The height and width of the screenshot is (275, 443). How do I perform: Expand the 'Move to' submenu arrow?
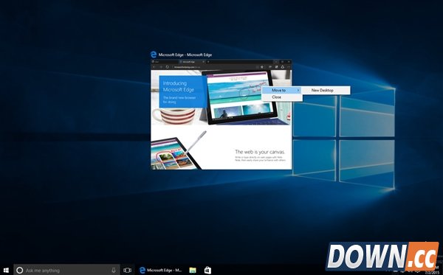click(298, 90)
